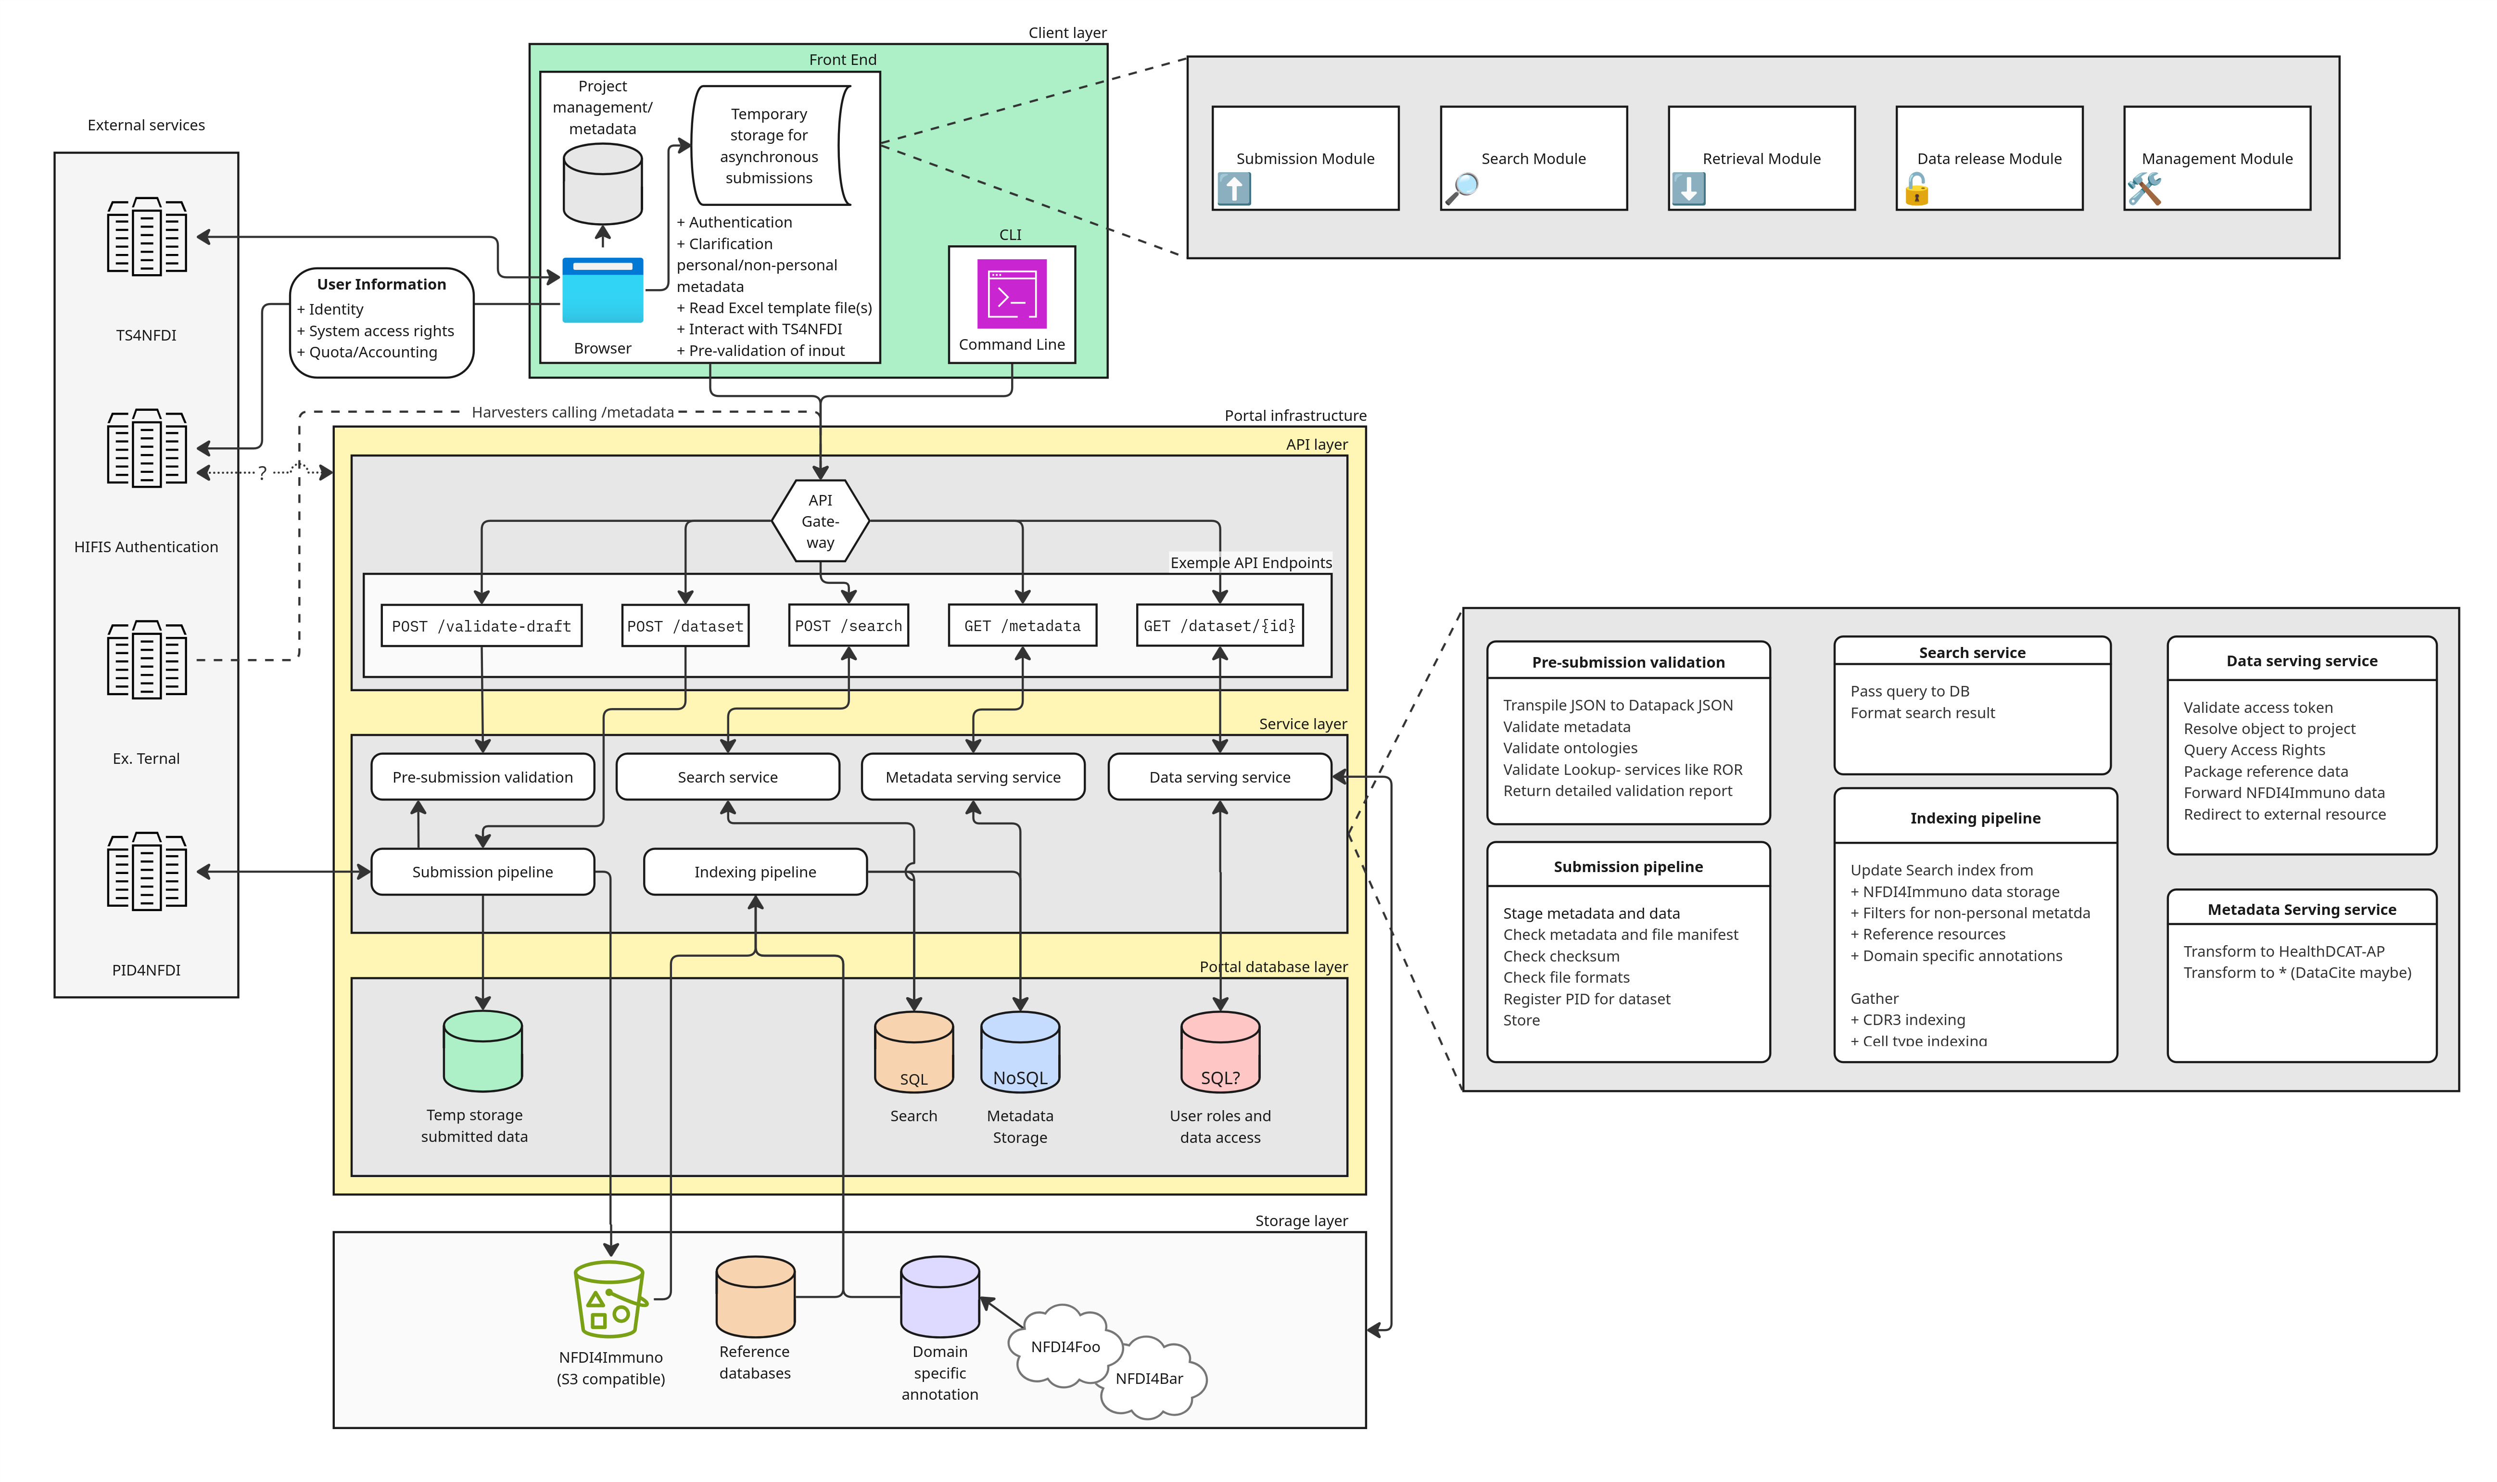This screenshot has height=1482, width=2497.
Task: Select the blue NoSQL Metadata Storage database
Action: (x=1020, y=1051)
